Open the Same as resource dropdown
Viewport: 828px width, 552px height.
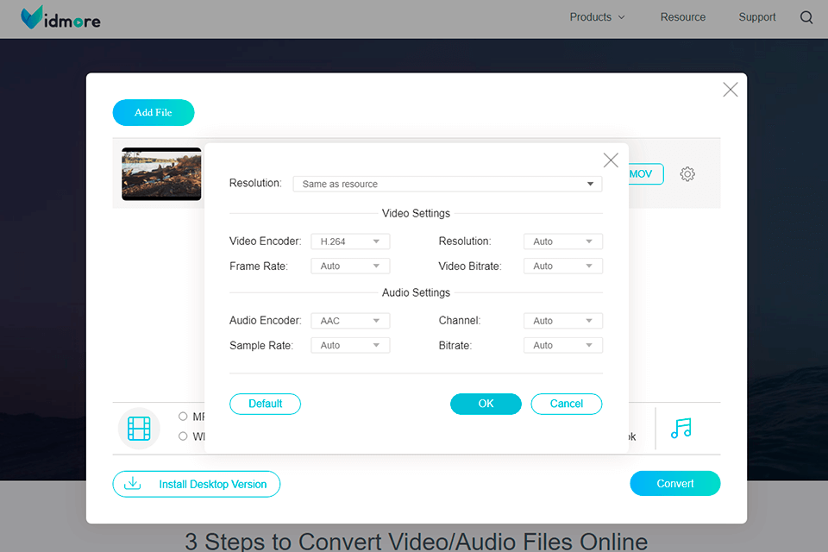pyautogui.click(x=447, y=184)
